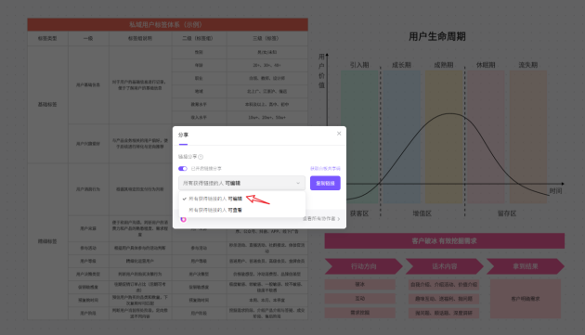Click the 复制链接 button
Image resolution: width=585 pixels, height=335 pixels.
325,183
